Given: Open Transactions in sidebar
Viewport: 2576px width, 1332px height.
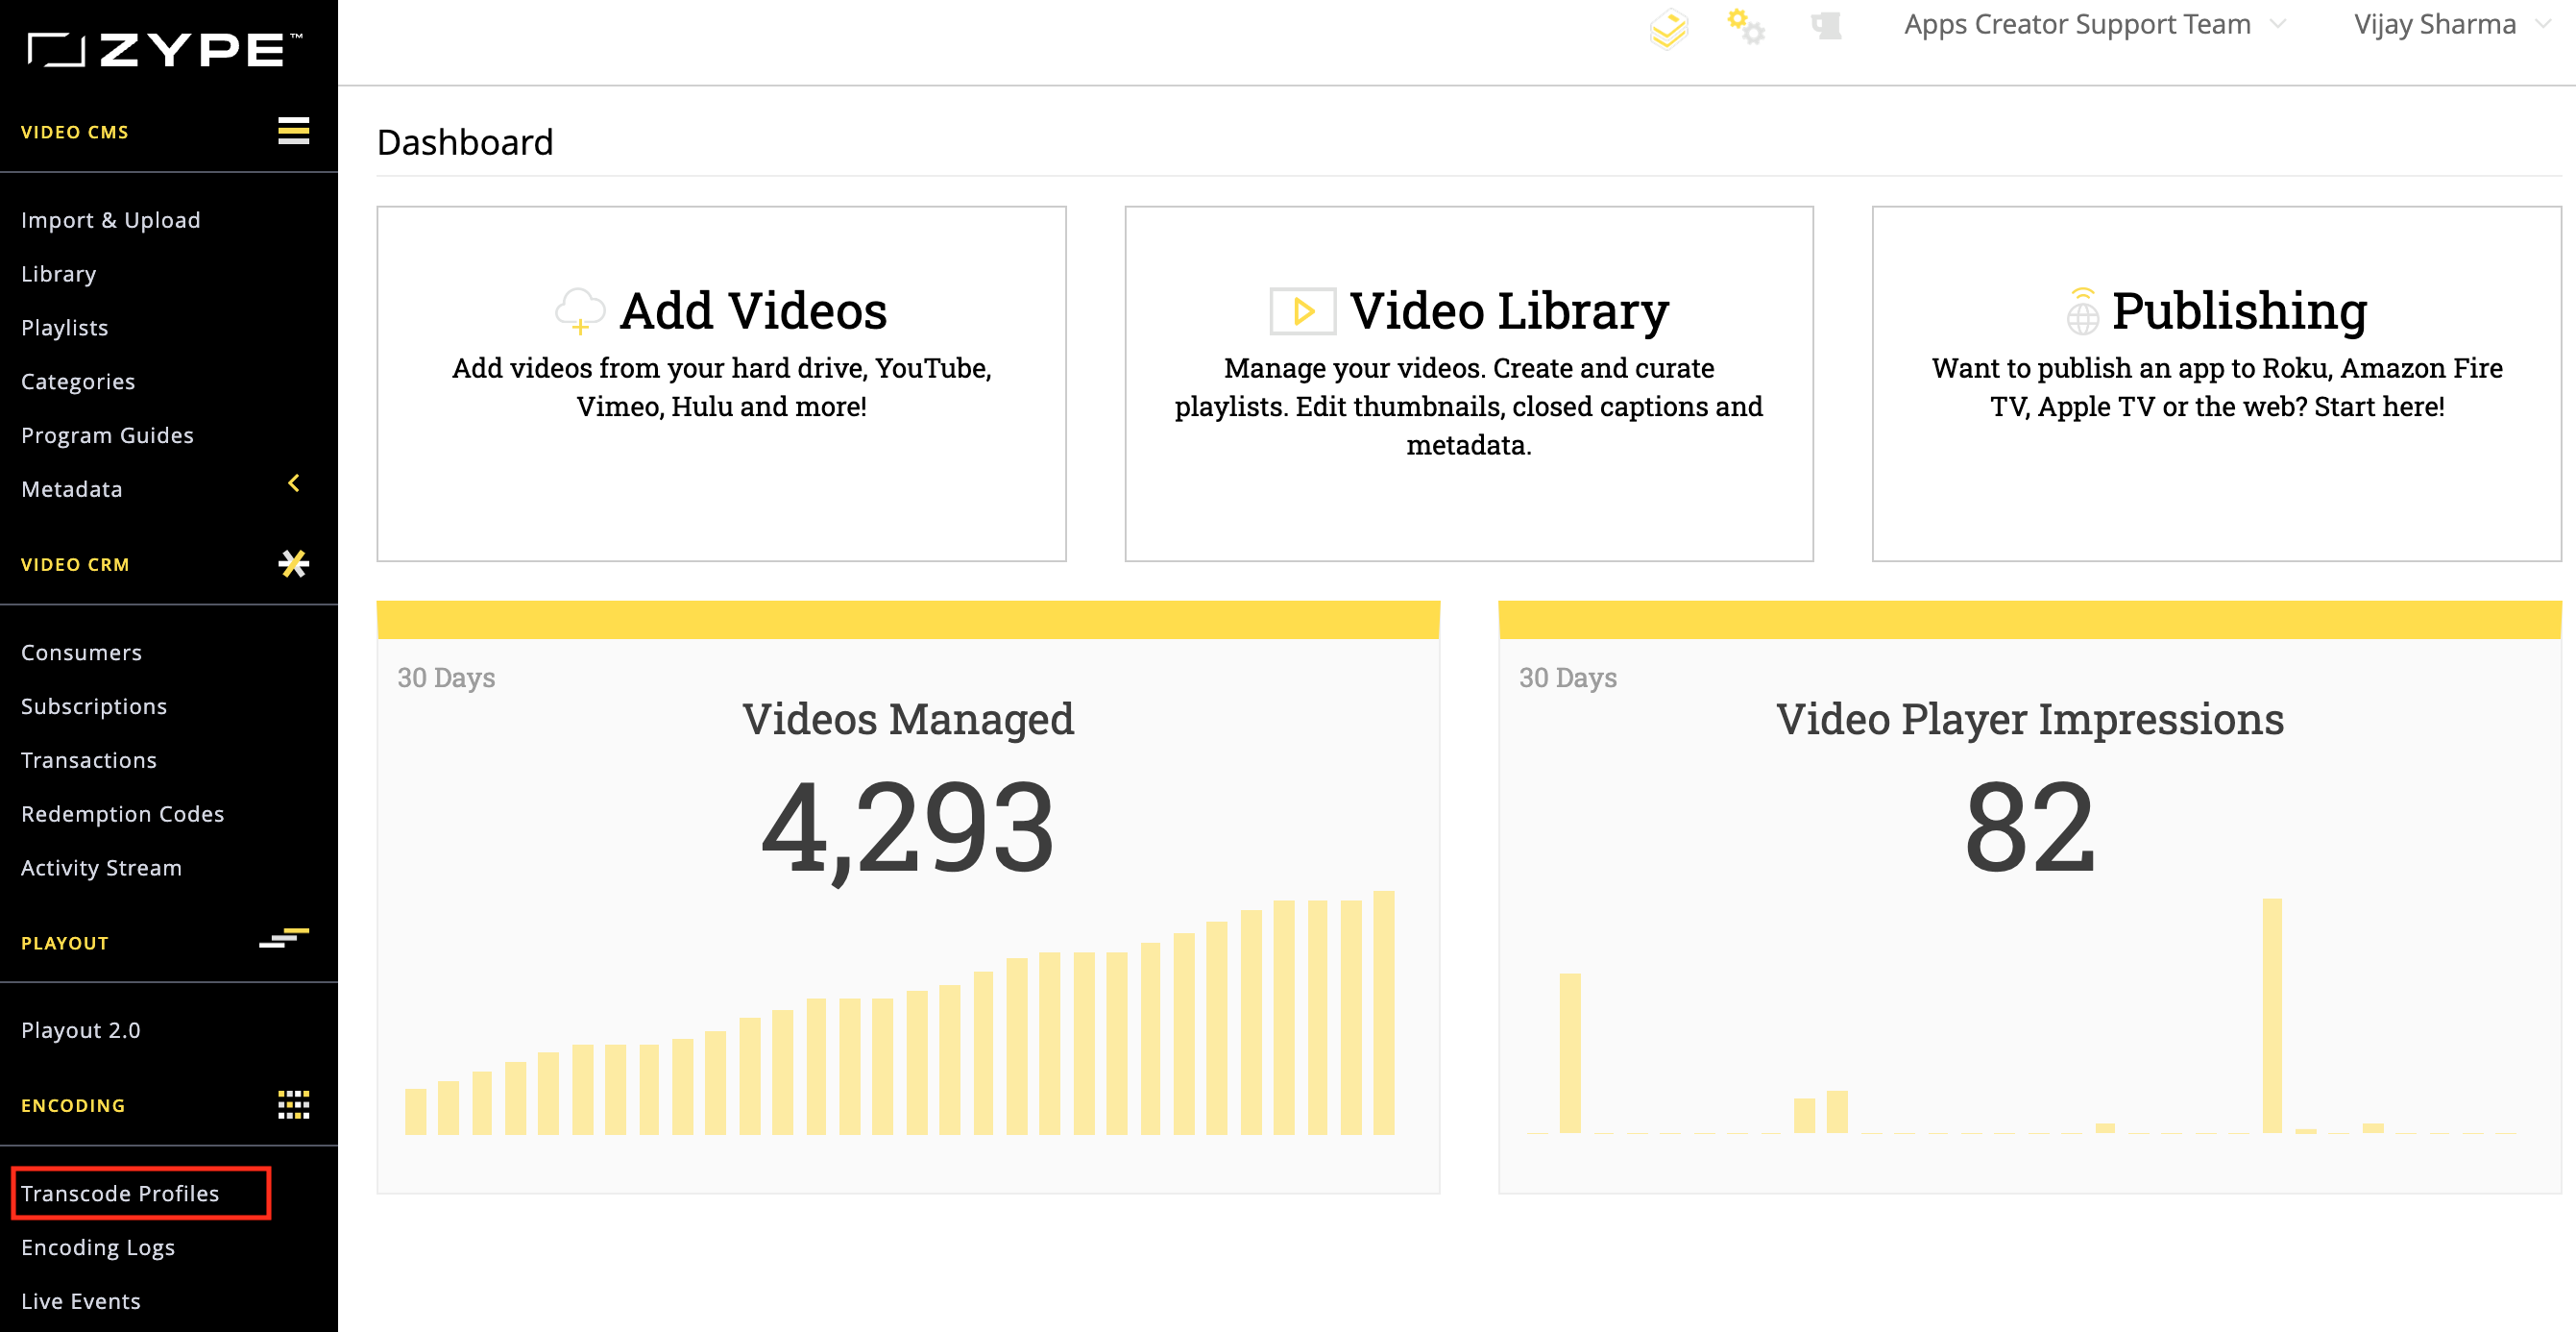Looking at the screenshot, I should (89, 760).
